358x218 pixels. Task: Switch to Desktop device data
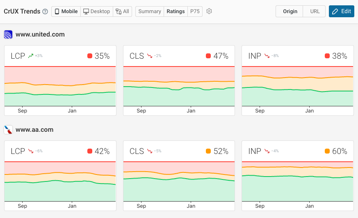[97, 11]
